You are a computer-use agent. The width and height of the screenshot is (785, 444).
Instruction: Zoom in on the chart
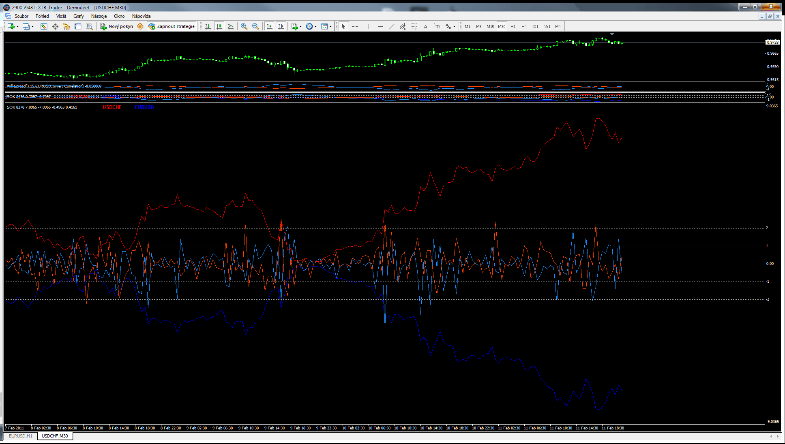(244, 26)
